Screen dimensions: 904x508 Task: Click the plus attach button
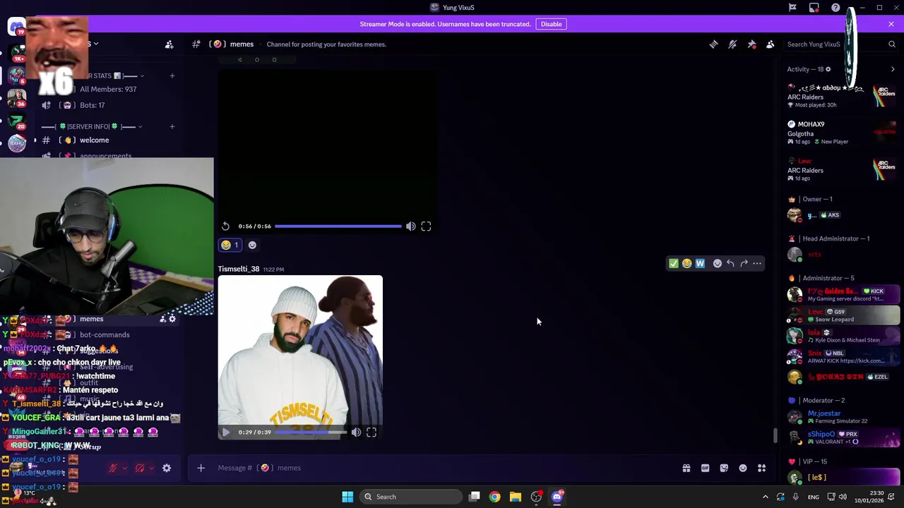click(201, 468)
